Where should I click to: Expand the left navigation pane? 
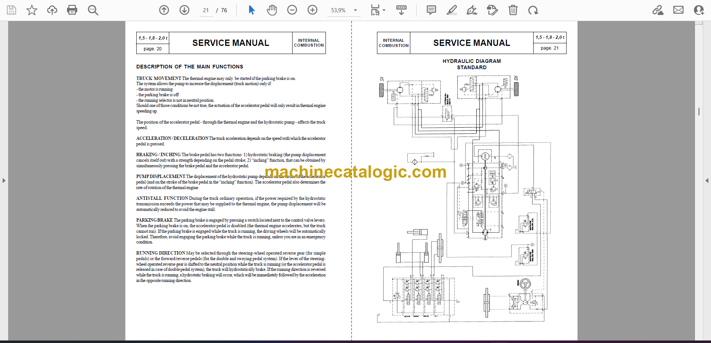4,181
